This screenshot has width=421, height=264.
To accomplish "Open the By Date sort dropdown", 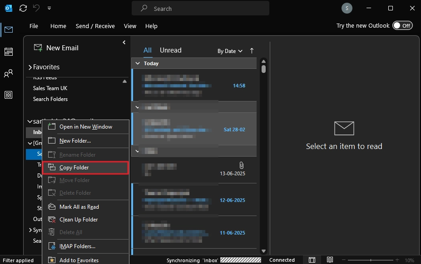I will tap(229, 51).
